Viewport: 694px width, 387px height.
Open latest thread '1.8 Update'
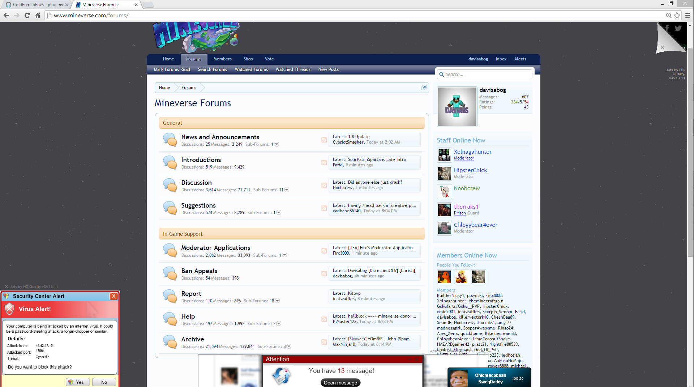point(359,137)
